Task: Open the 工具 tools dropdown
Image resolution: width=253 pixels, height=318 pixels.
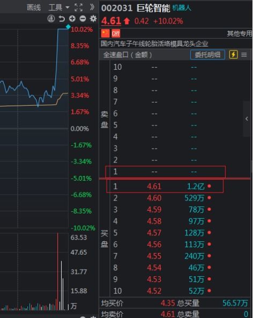Action: point(59,8)
